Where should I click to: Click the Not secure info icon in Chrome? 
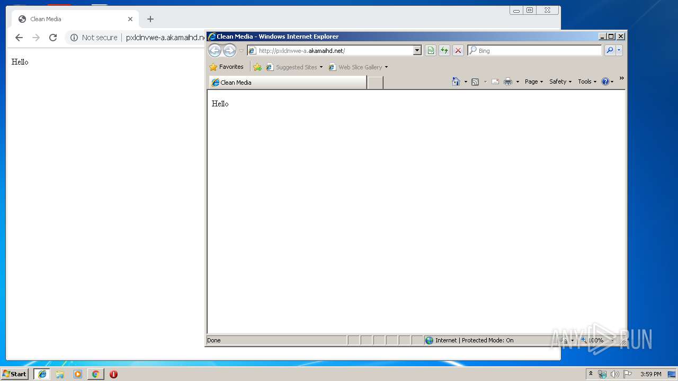pyautogui.click(x=74, y=38)
